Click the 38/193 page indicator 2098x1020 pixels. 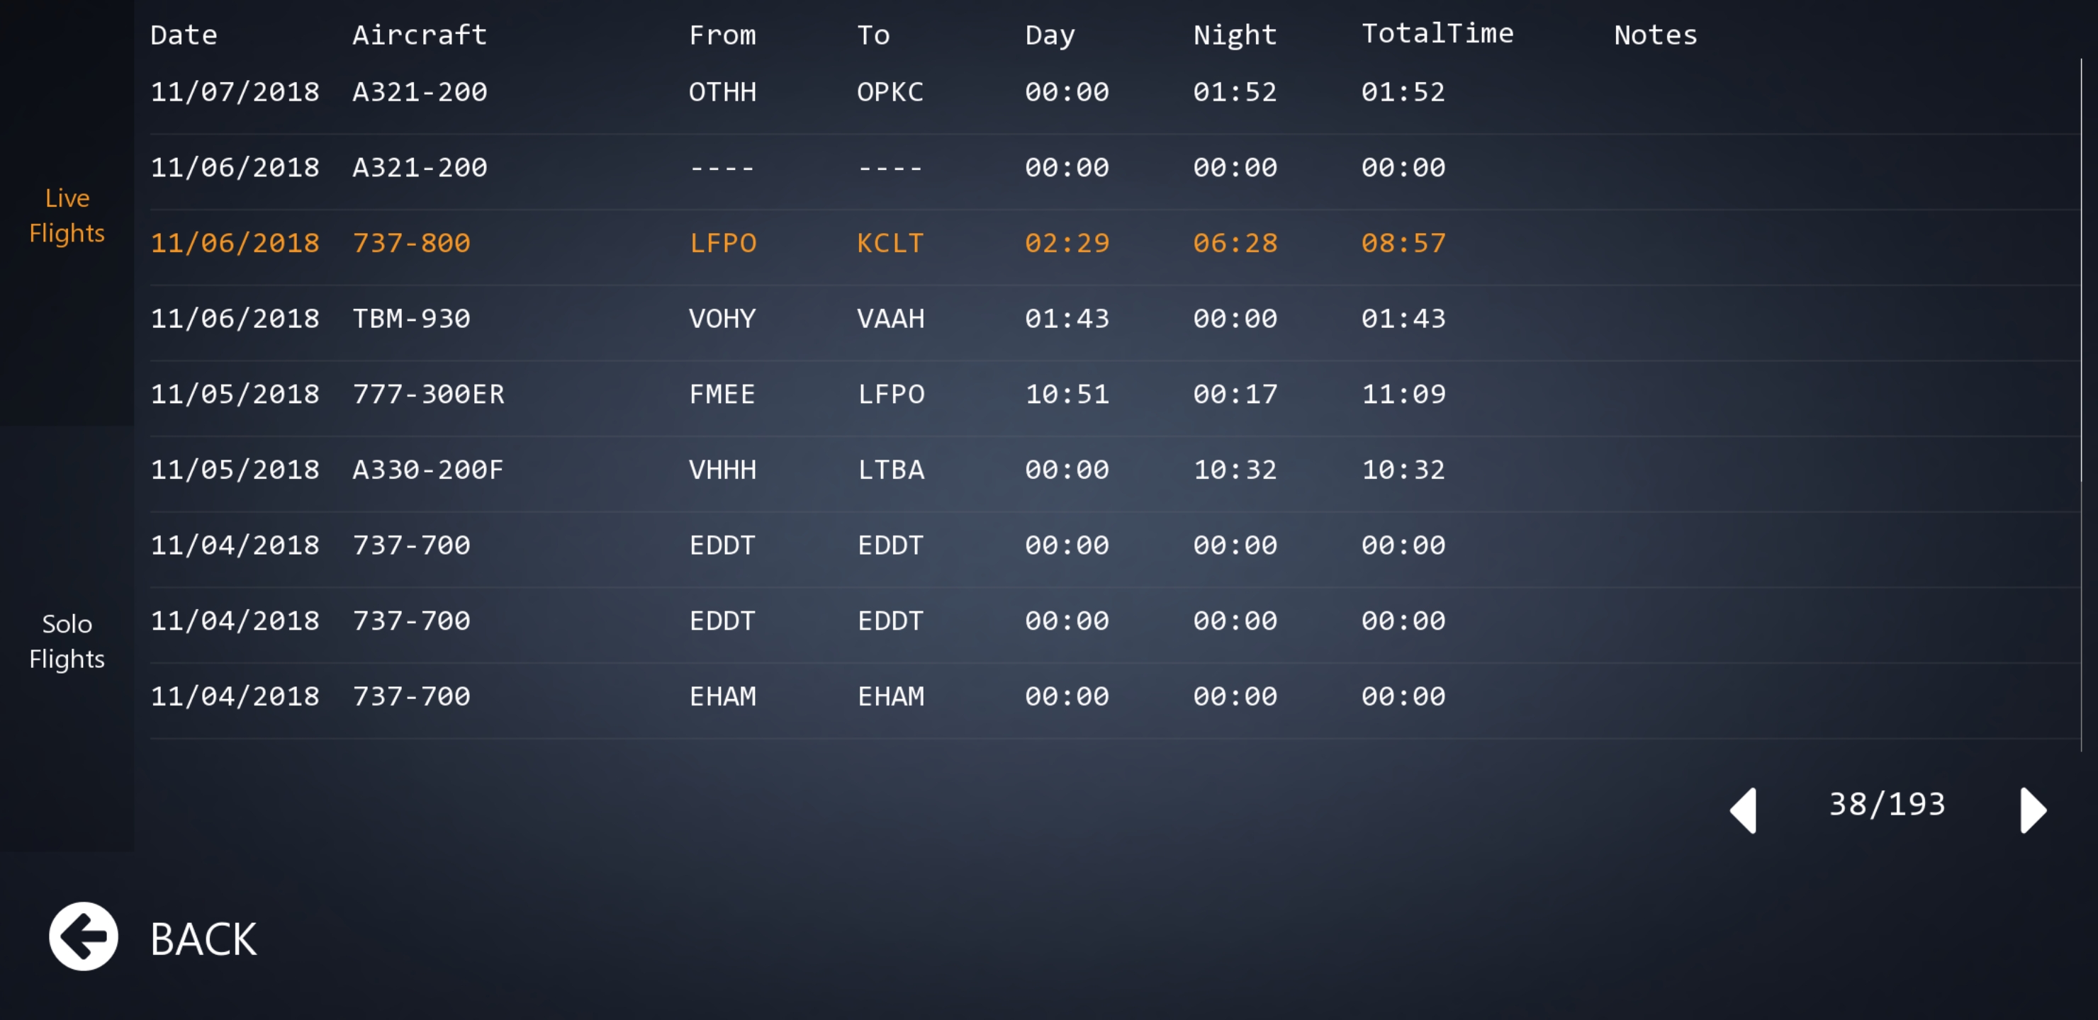coord(1886,804)
